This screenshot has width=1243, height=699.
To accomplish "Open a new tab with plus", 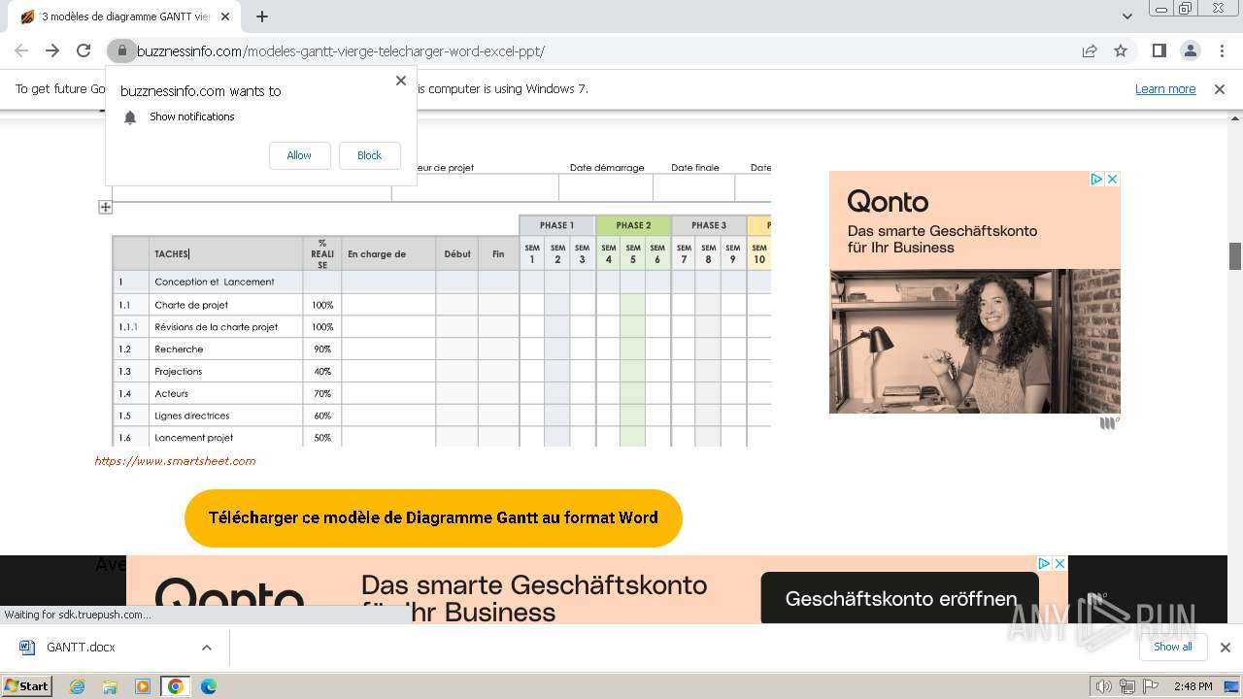I will pyautogui.click(x=262, y=17).
